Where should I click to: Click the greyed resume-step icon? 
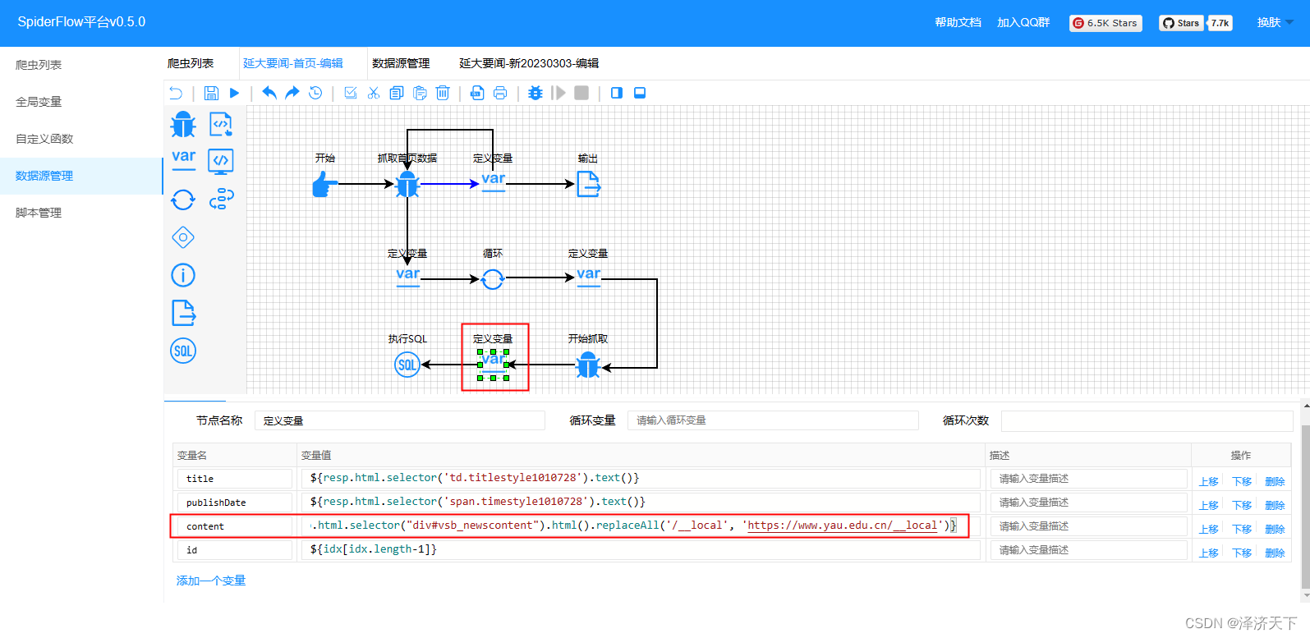coord(558,93)
